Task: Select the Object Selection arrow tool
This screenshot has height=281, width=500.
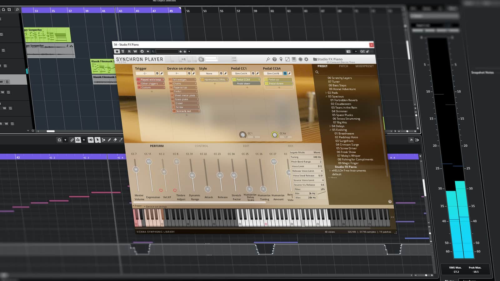Action: 97,140
